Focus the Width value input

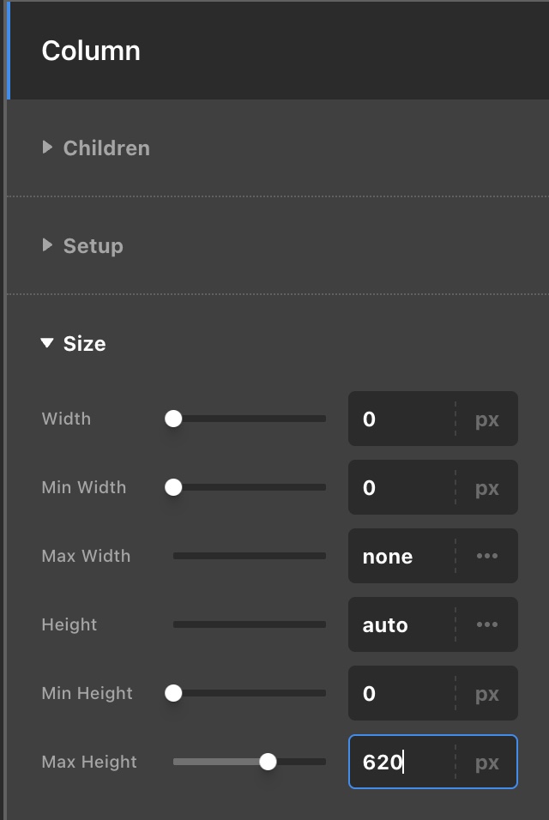tap(401, 419)
